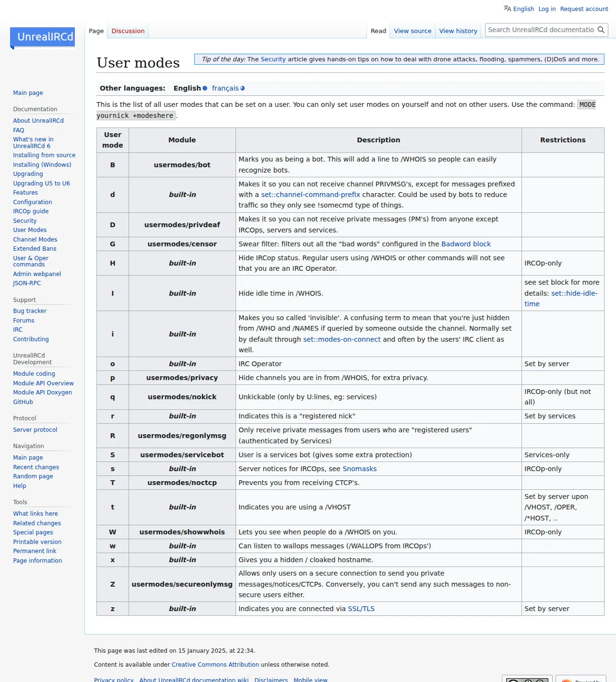Switch to the français version
The width and height of the screenshot is (616, 682).
click(225, 88)
